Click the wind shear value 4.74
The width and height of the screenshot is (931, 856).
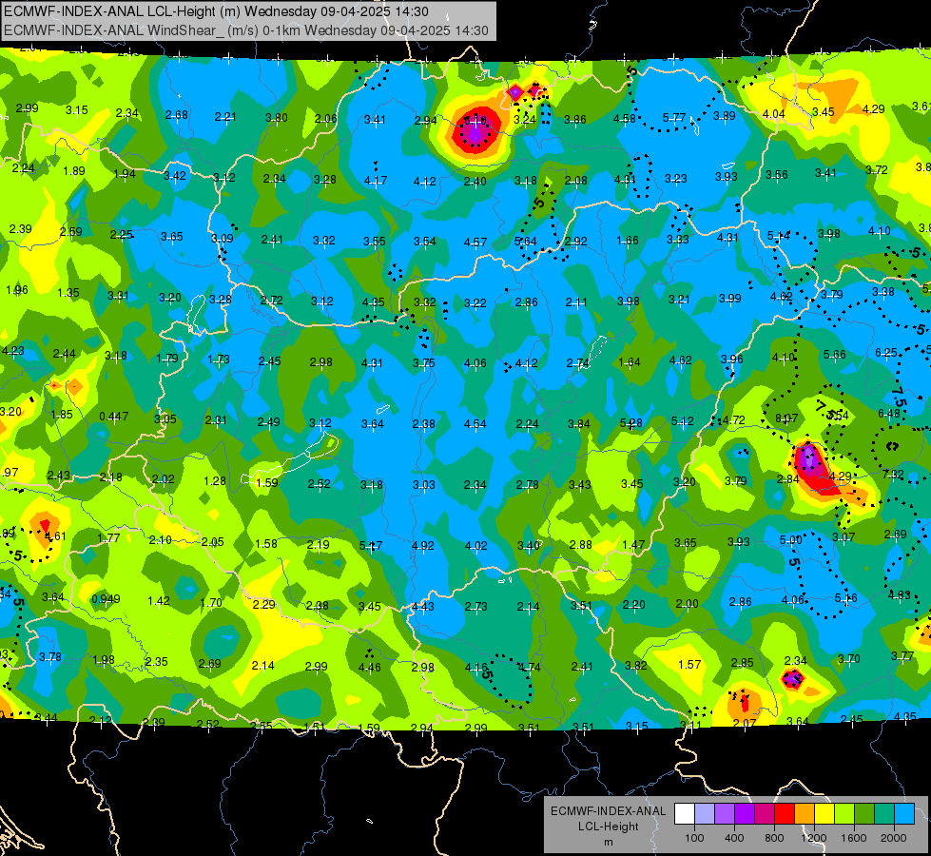(x=529, y=668)
